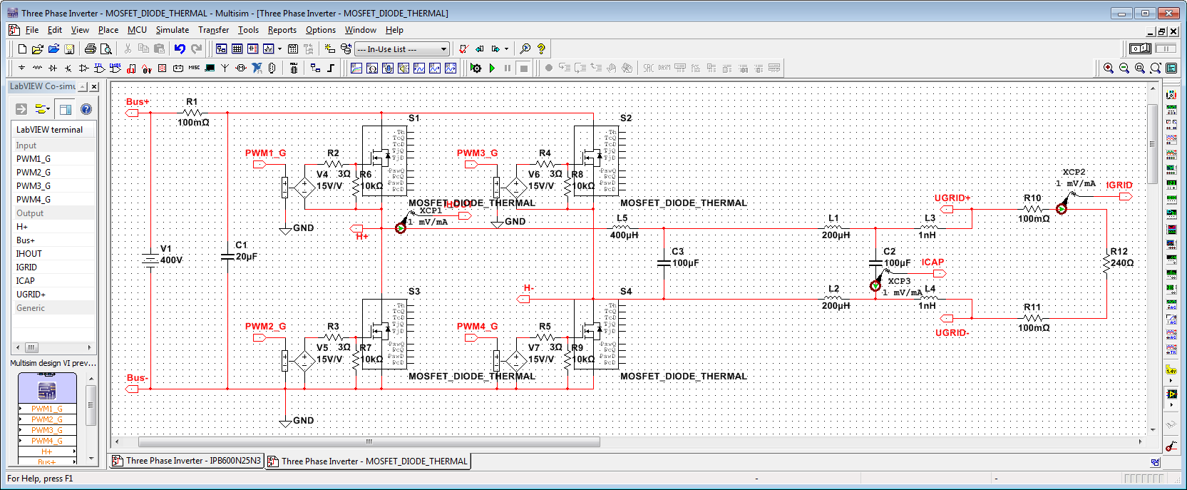Toggle the simulation pause switch
The height and width of the screenshot is (490, 1187).
coord(1166,49)
